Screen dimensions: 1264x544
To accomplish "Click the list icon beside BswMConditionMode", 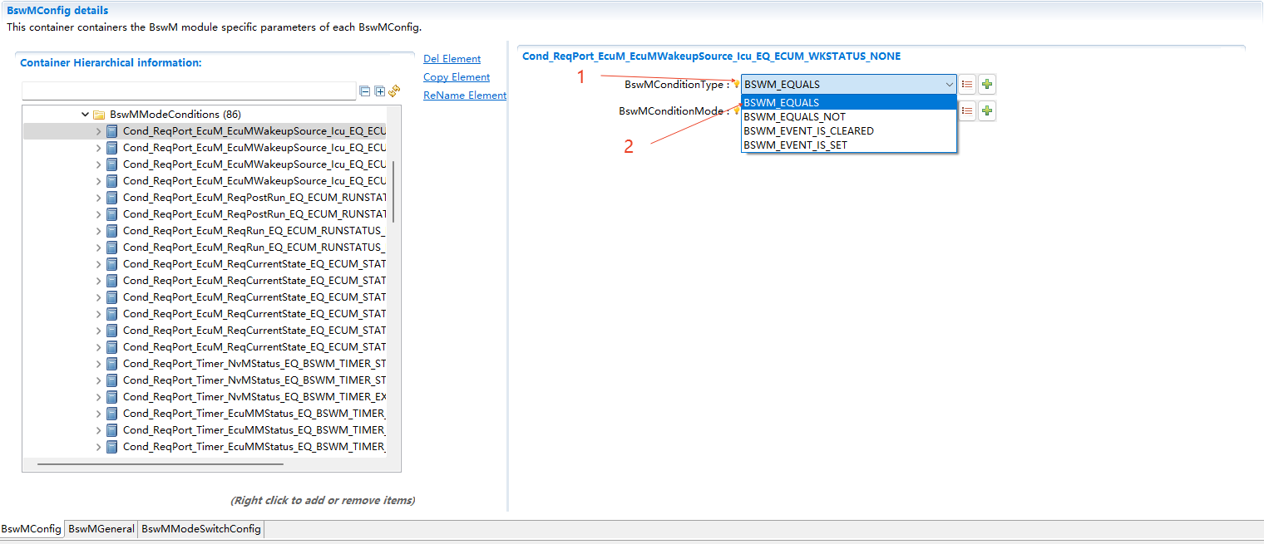I will pos(967,110).
